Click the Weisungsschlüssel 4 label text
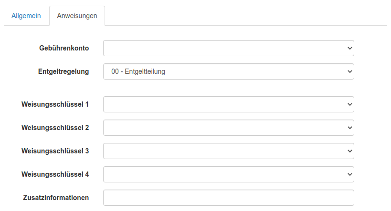 point(55,174)
